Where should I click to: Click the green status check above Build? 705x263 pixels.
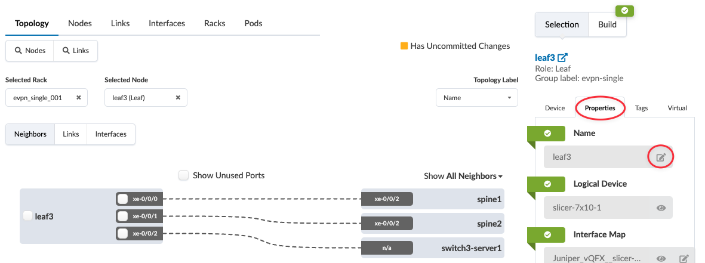pyautogui.click(x=624, y=11)
